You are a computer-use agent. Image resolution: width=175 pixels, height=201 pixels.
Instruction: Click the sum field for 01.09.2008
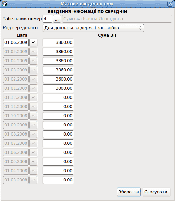point(58,125)
